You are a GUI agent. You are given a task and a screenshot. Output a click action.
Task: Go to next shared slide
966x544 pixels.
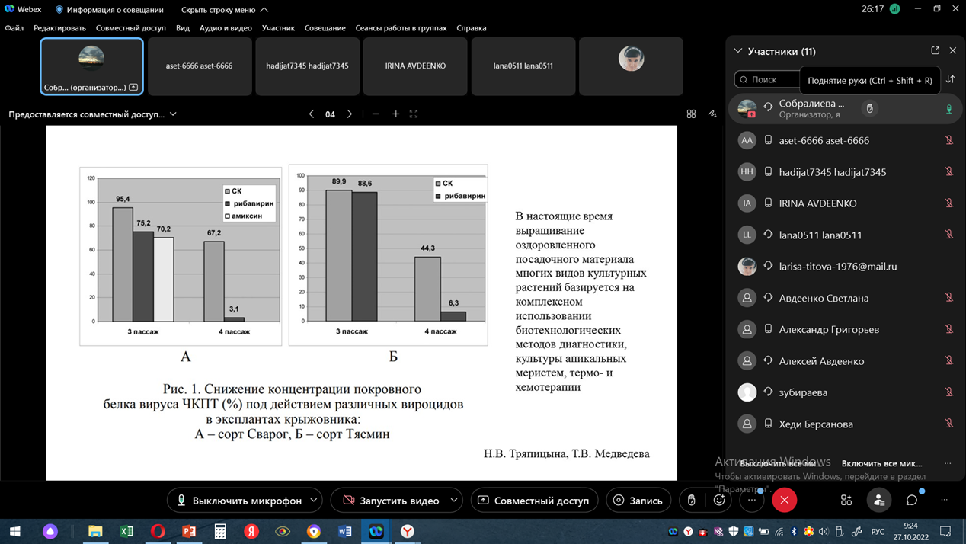tap(350, 114)
